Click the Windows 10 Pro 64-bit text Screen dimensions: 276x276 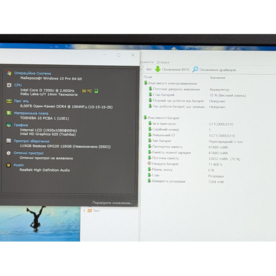tap(51, 78)
